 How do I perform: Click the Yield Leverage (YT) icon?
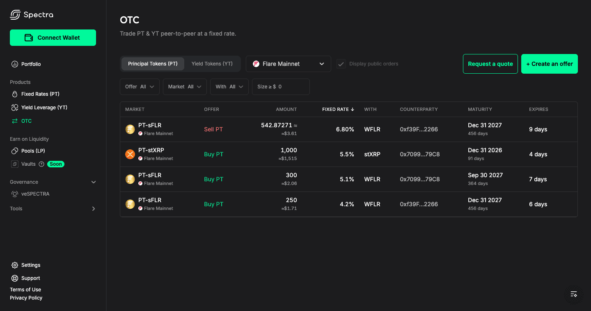point(15,108)
